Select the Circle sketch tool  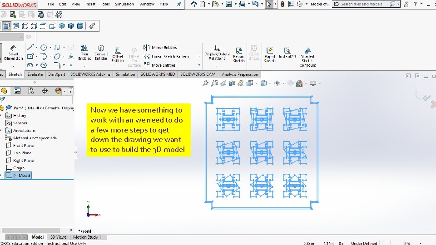44,48
